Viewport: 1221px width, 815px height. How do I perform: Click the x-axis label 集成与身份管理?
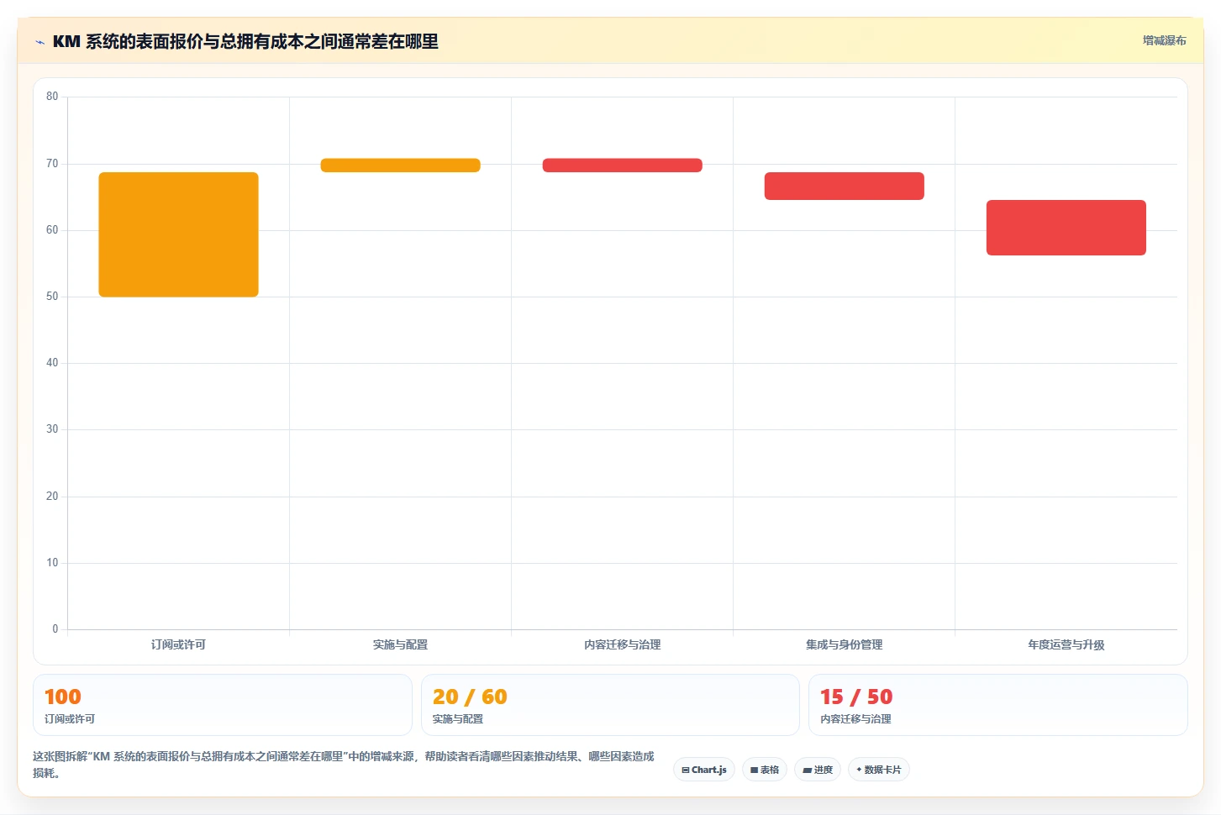pos(844,644)
